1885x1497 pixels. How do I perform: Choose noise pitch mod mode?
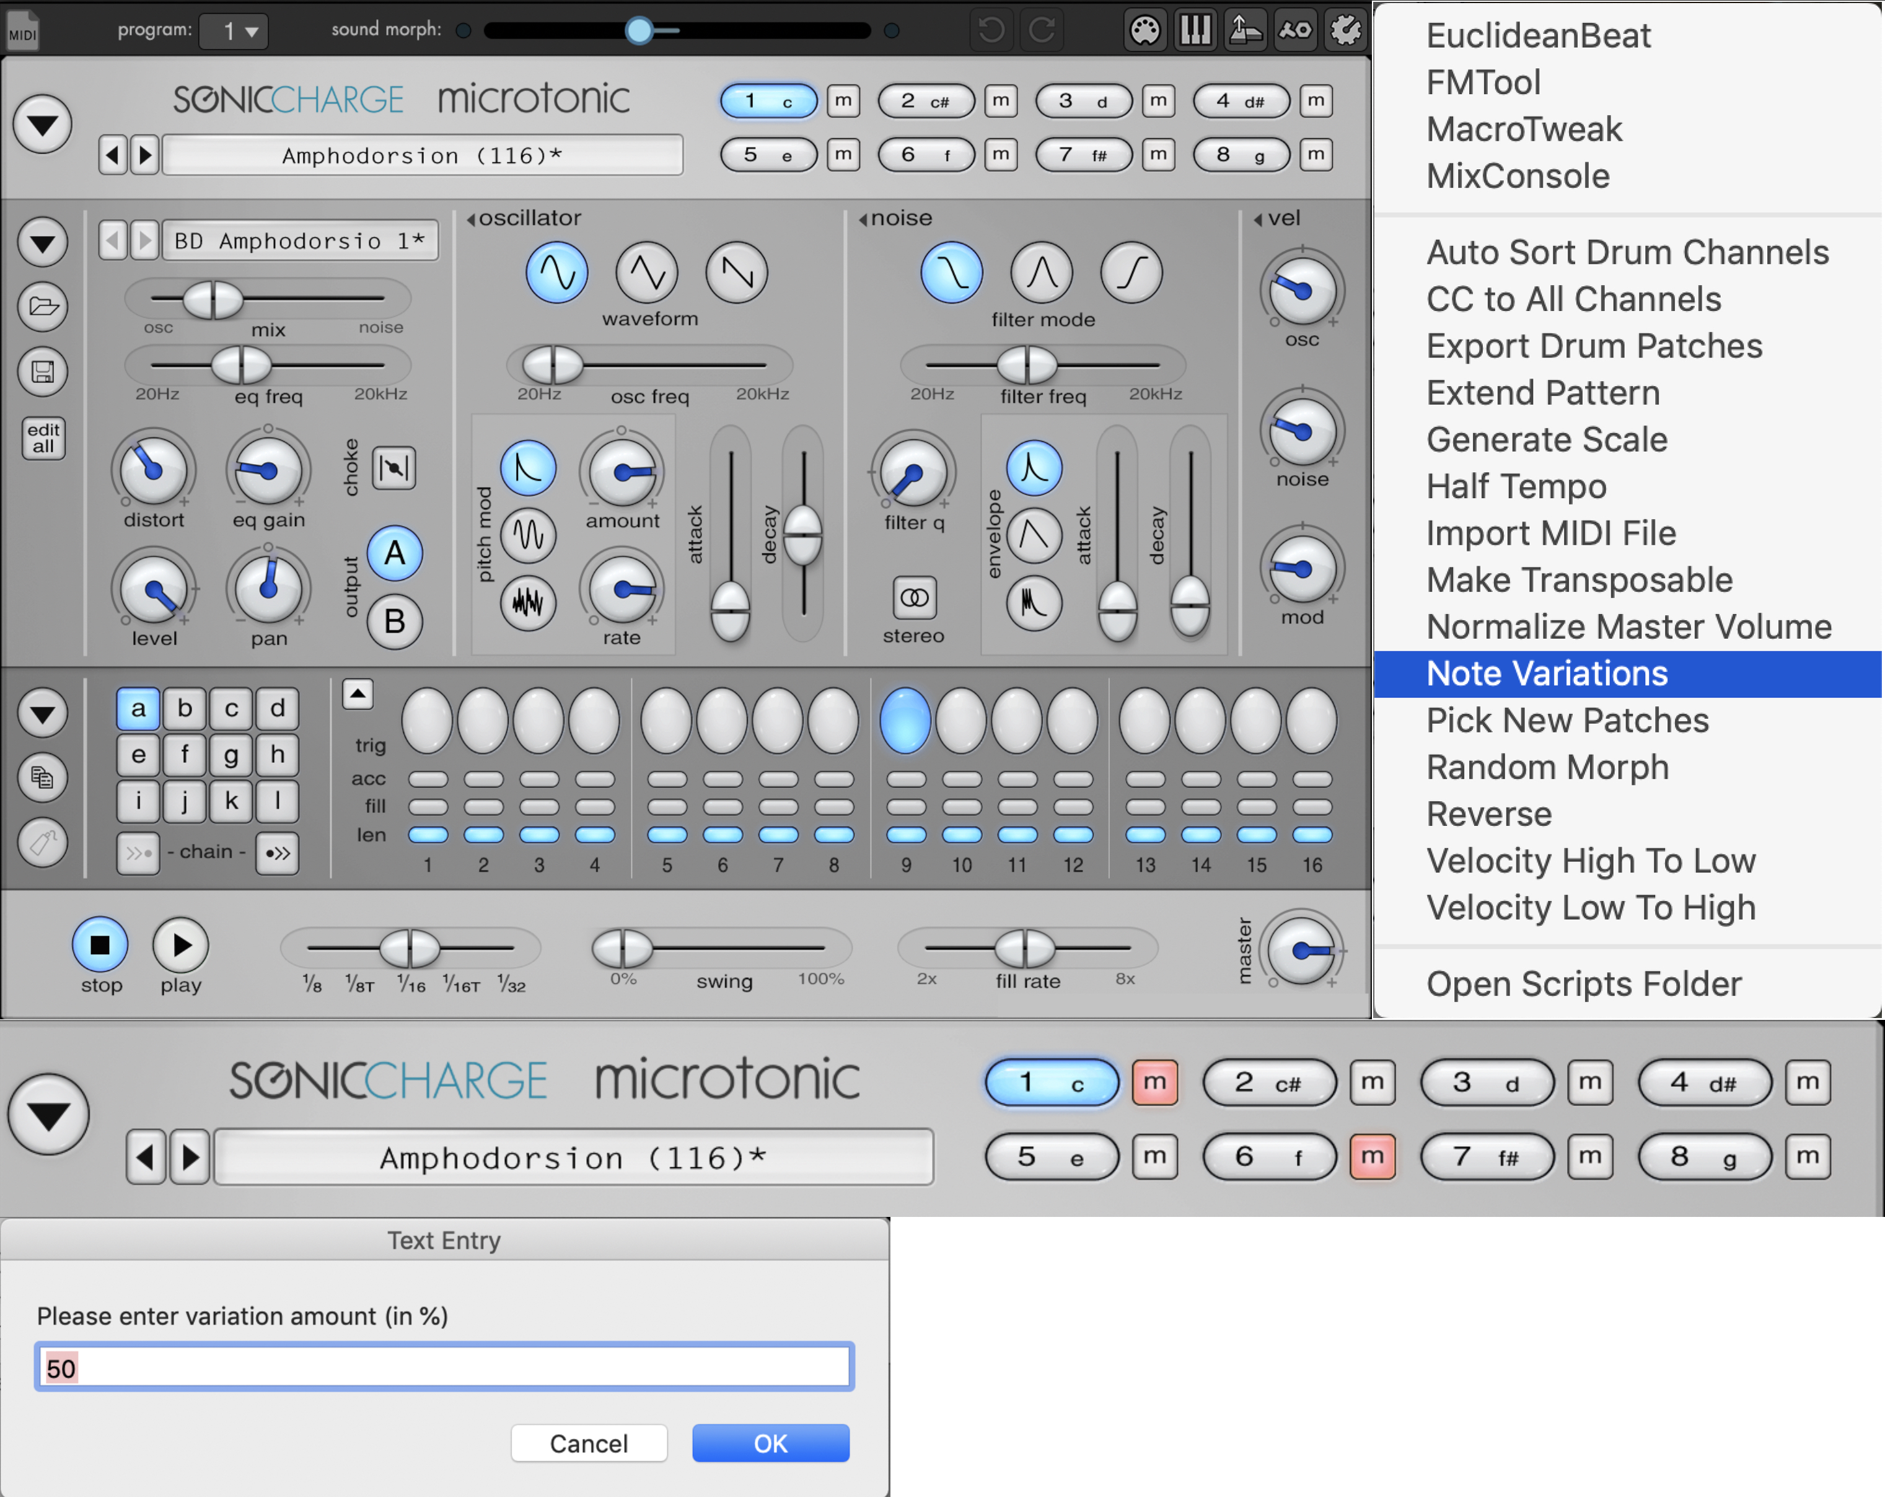tap(528, 602)
